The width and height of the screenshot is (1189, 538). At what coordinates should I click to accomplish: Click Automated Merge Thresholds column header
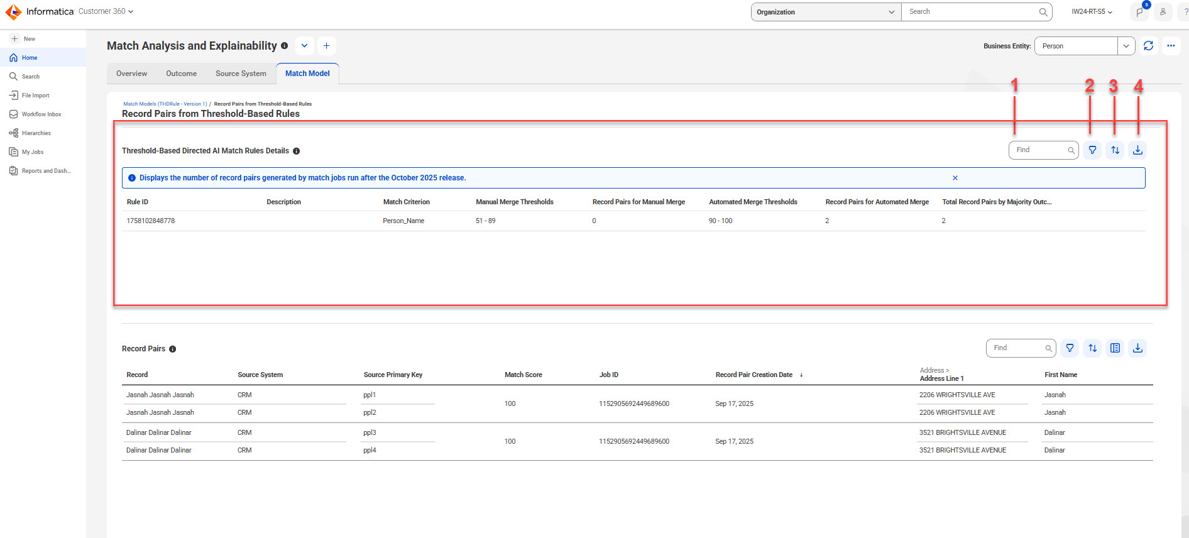point(753,202)
